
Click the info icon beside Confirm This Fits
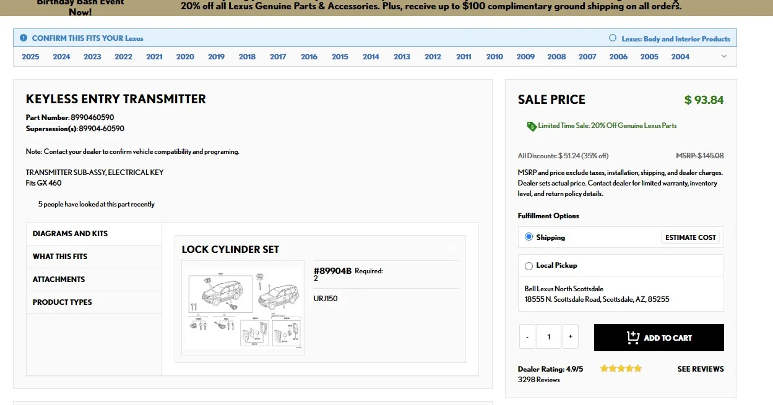click(24, 38)
